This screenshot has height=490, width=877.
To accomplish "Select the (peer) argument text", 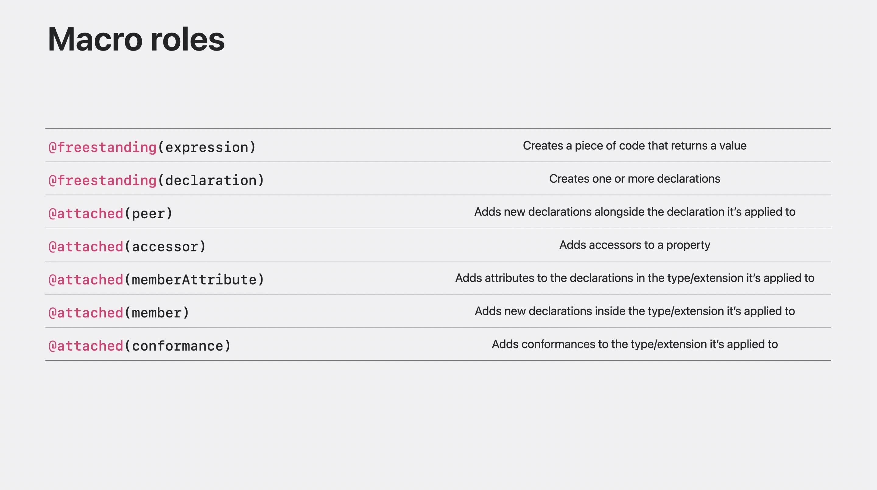I will tap(148, 213).
